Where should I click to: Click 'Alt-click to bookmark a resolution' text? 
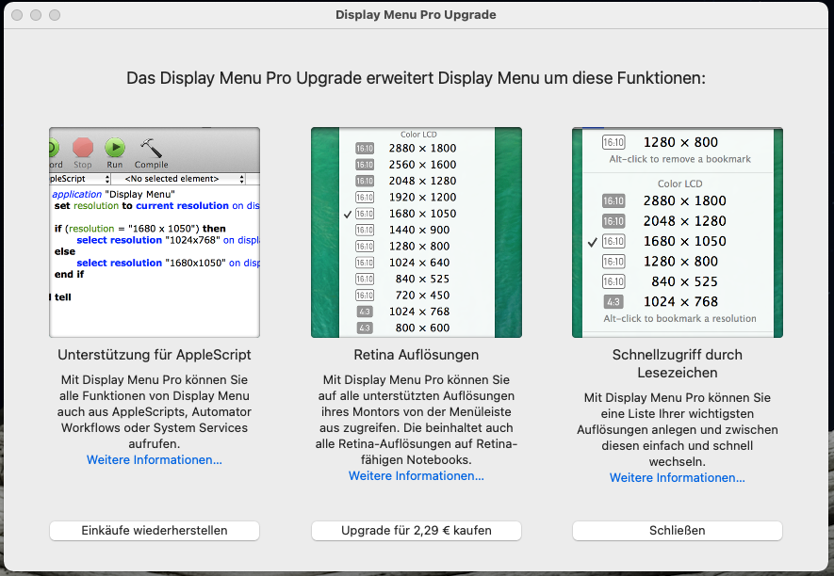pyautogui.click(x=679, y=319)
